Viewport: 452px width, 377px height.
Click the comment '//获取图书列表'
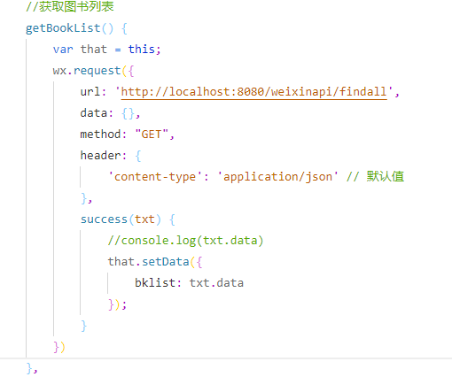click(70, 6)
